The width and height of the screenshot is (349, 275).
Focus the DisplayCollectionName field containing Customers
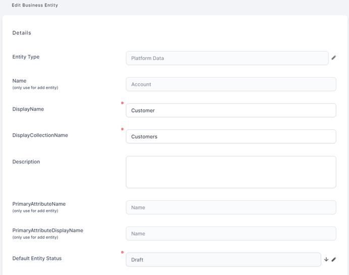click(230, 137)
